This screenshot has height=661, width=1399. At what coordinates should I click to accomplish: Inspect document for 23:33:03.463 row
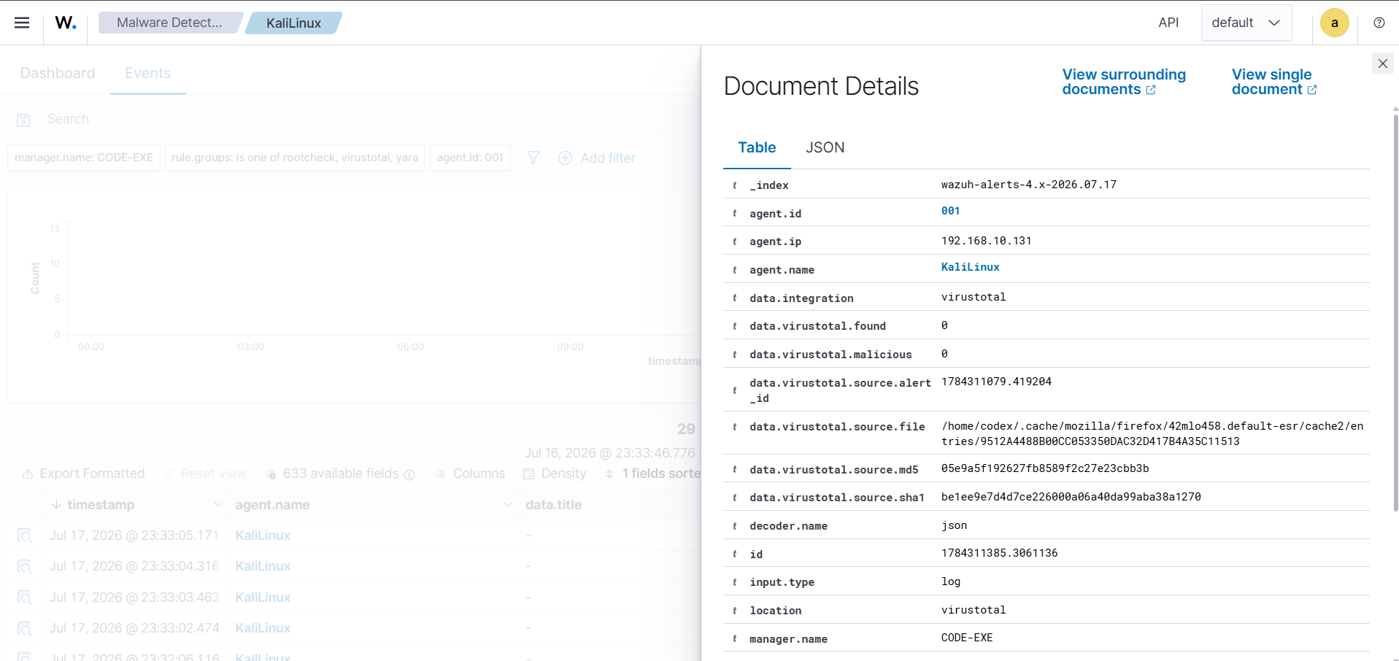[x=25, y=598]
